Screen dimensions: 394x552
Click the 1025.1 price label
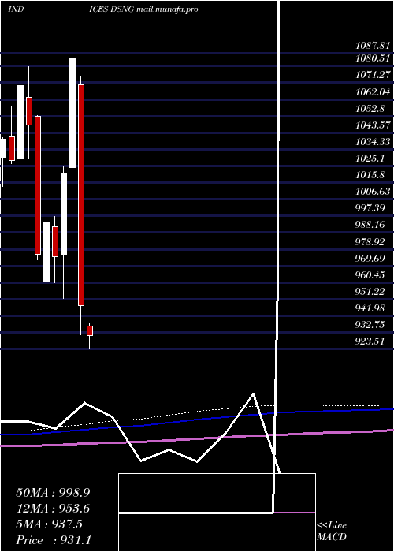(x=371, y=158)
